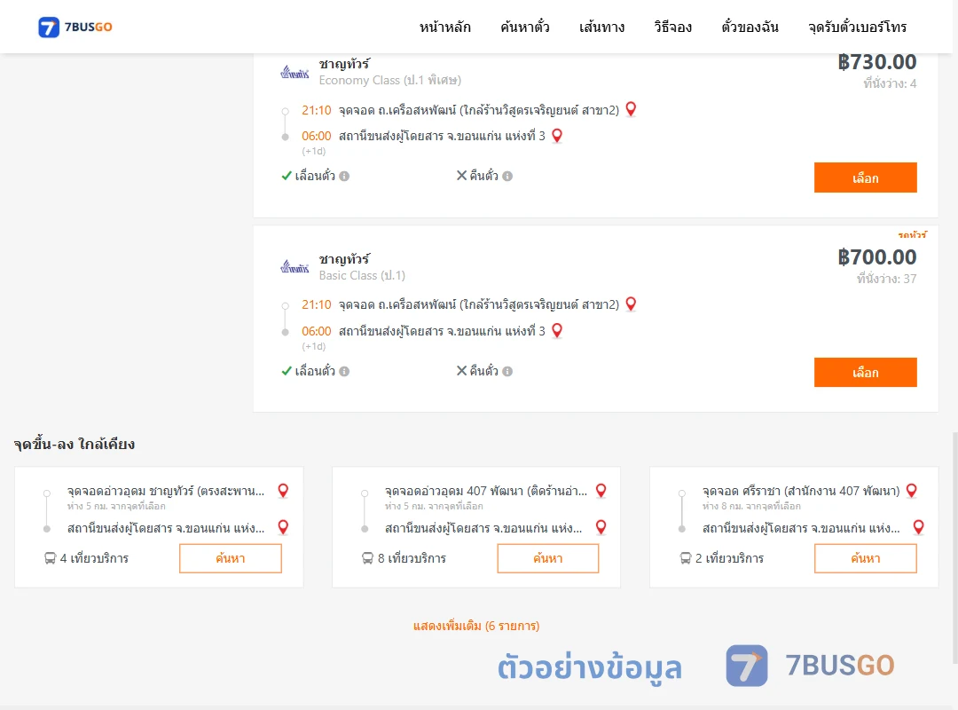Open the หน้าหลัก menu item
The width and height of the screenshot is (958, 710).
coord(444,27)
